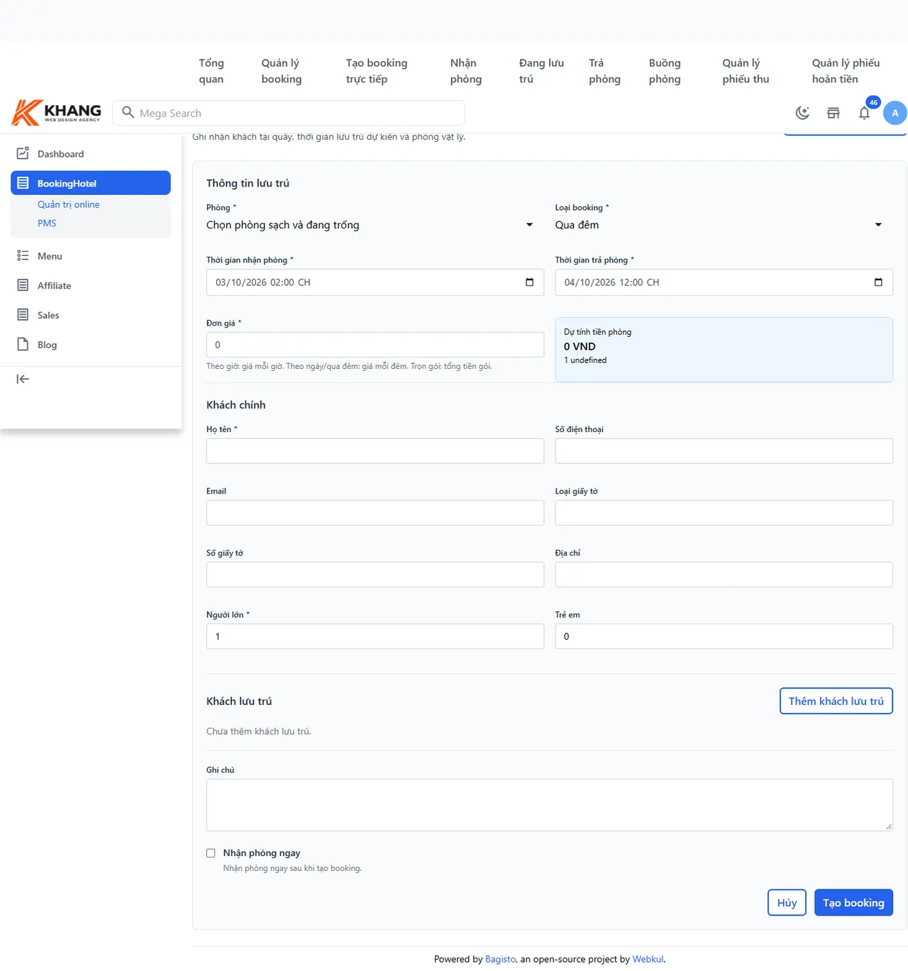Focus the 'Người lớn' number field

tap(375, 636)
